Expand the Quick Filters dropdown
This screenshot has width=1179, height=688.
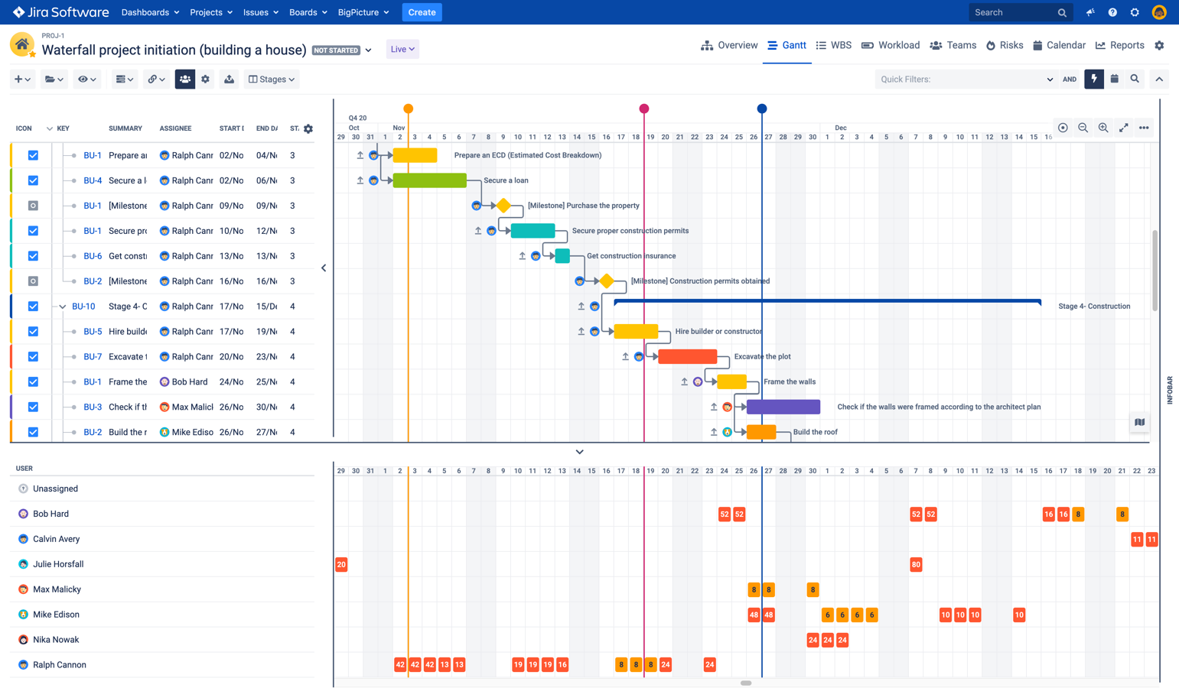(x=1051, y=79)
